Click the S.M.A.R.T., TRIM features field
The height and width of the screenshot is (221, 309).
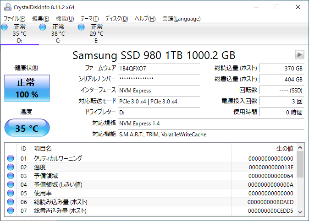pos(211,134)
